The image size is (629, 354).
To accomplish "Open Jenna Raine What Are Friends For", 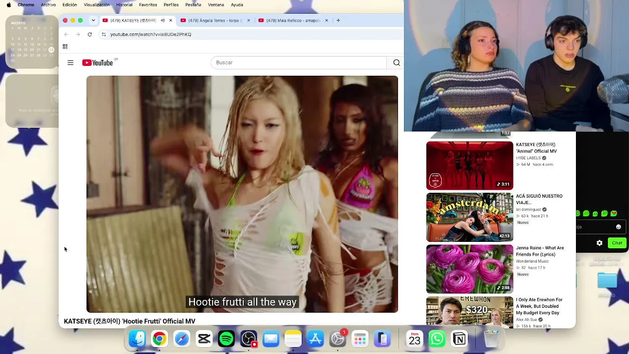I will pos(540,251).
